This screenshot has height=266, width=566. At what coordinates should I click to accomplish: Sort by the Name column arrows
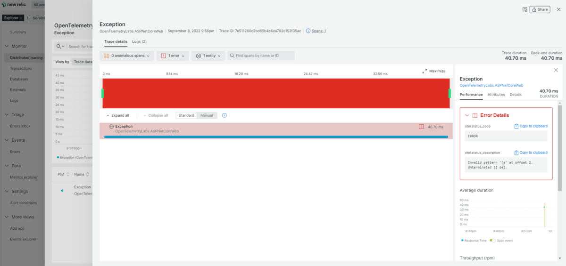(x=88, y=174)
